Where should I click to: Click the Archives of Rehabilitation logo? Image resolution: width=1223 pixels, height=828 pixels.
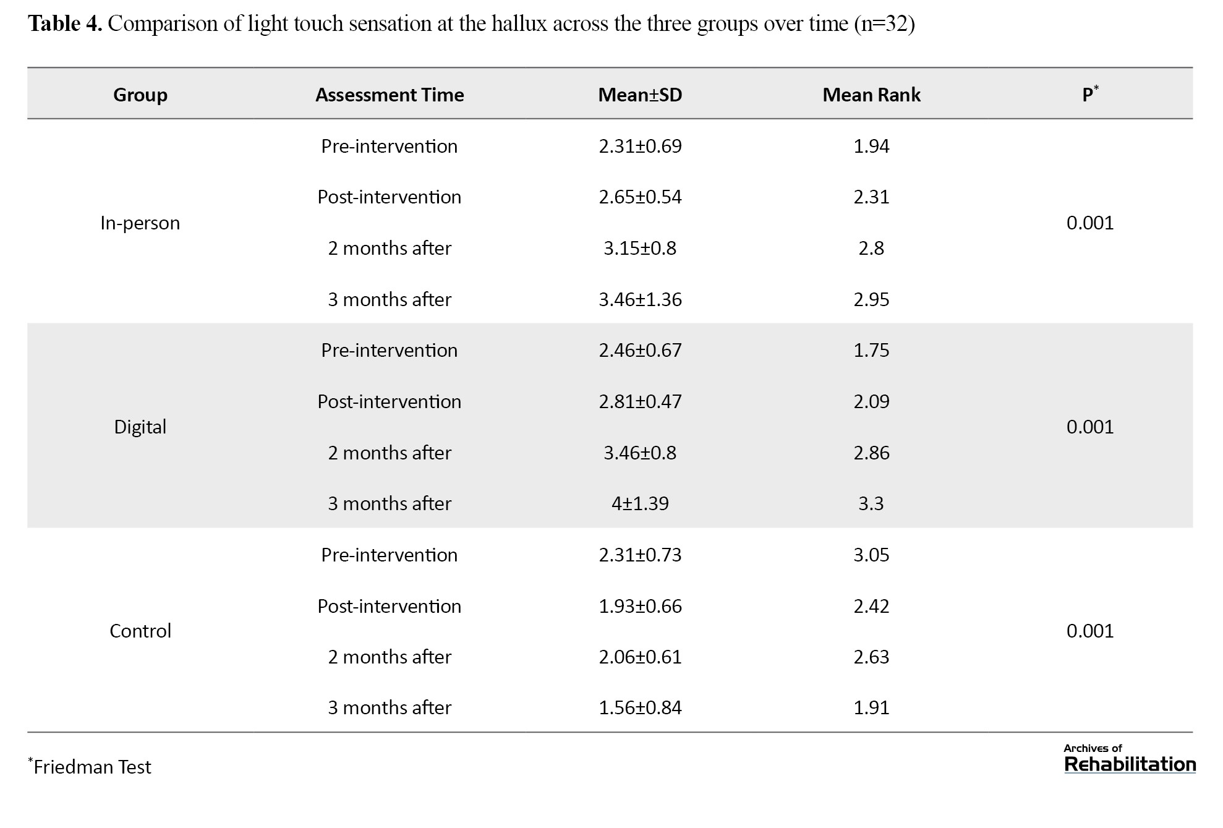pyautogui.click(x=1129, y=758)
